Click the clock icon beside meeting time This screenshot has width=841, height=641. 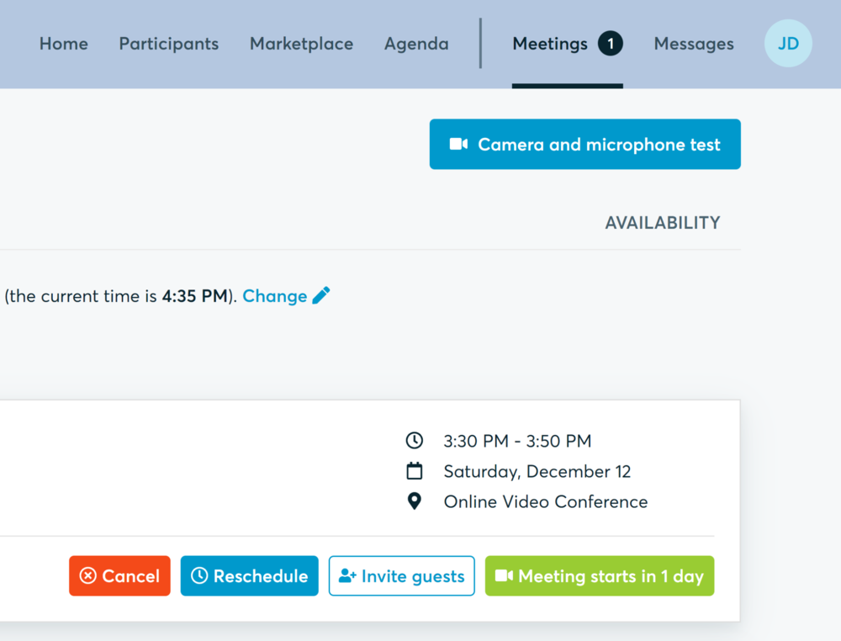[414, 440]
